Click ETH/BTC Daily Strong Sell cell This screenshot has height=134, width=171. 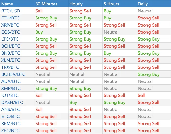click(149, 18)
